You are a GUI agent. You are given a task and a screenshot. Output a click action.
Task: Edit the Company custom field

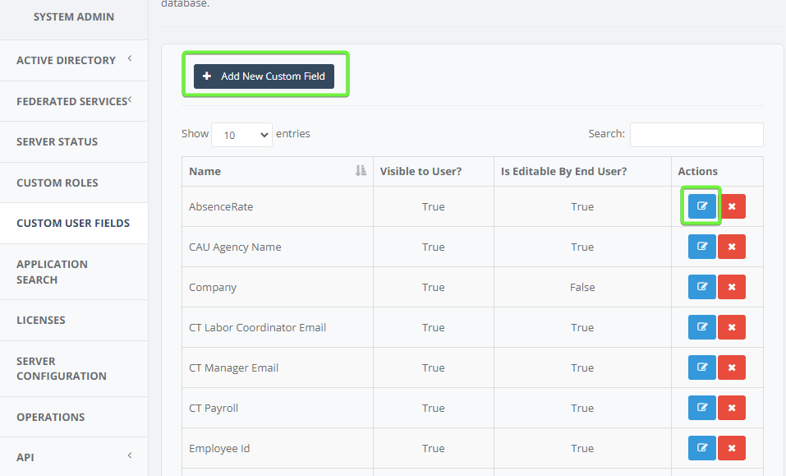point(701,287)
